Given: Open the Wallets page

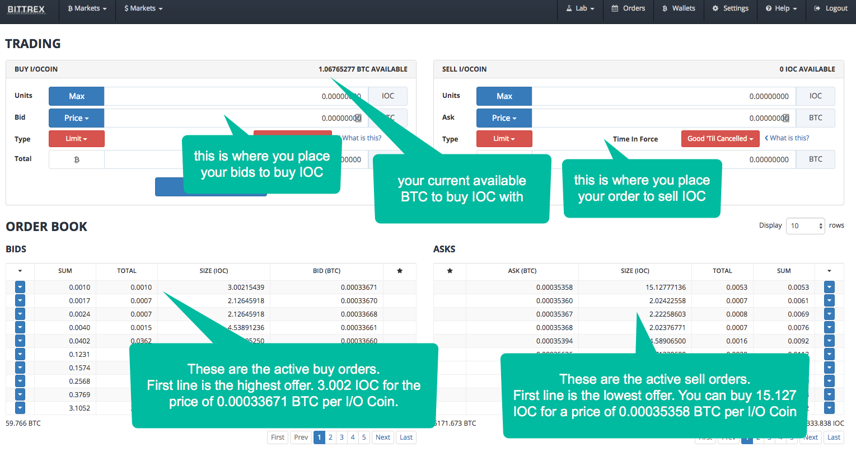Looking at the screenshot, I should (x=679, y=8).
